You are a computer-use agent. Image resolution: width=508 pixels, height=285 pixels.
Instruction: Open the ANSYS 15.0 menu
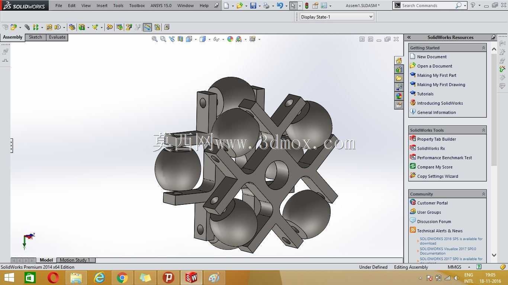[x=161, y=6]
